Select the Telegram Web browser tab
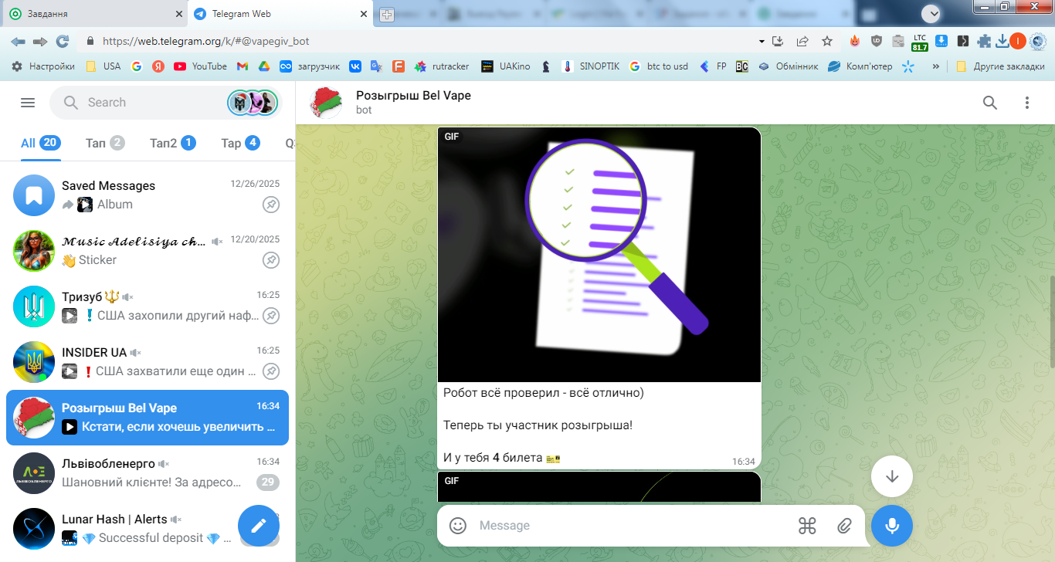The width and height of the screenshot is (1055, 562). point(279,14)
